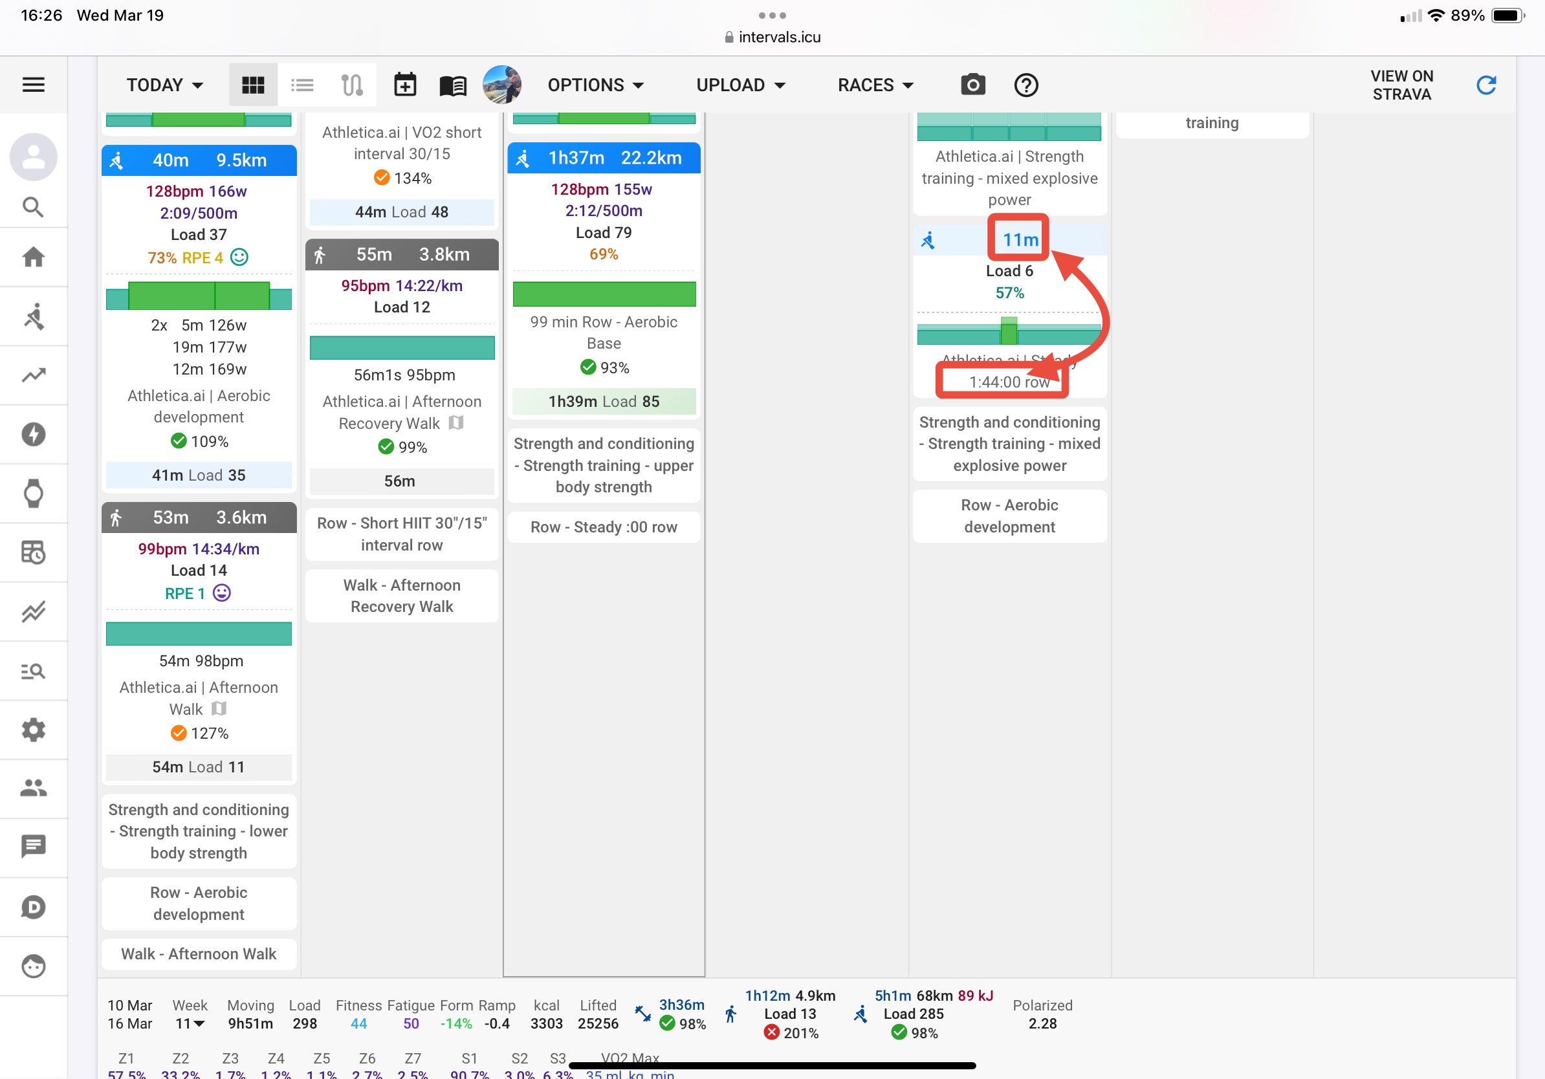Click VIEW ON STRAVA
The height and width of the screenshot is (1079, 1545).
(x=1401, y=85)
